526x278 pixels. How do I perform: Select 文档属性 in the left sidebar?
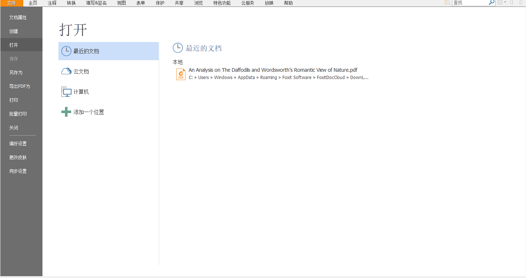pyautogui.click(x=18, y=17)
